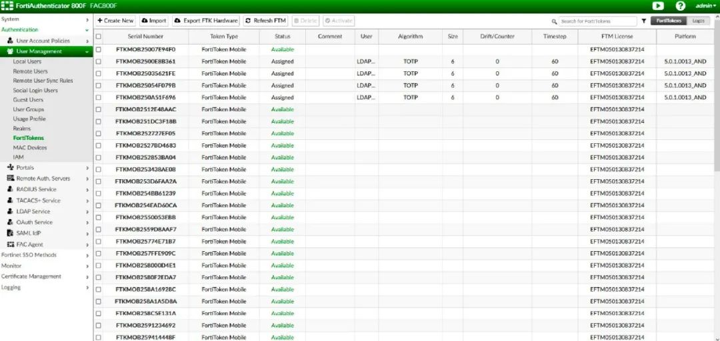720x341 pixels.
Task: Click the Portals icon in sidebar
Action: point(11,168)
